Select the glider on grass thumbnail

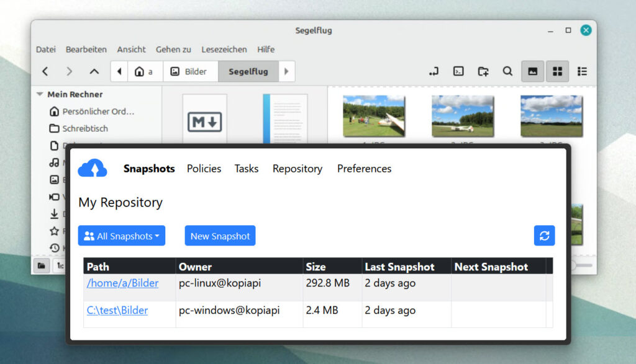click(373, 116)
